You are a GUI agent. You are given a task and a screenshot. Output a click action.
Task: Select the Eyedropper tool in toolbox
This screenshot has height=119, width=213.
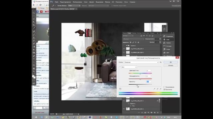coord(34,28)
